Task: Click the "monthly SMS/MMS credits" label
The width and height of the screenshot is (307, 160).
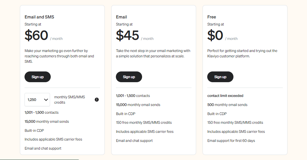Action: pyautogui.click(x=70, y=100)
